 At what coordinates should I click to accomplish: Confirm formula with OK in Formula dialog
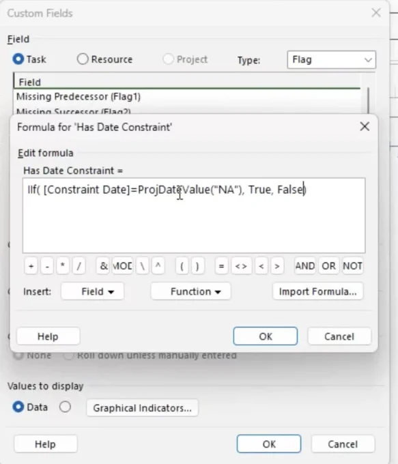(x=266, y=336)
